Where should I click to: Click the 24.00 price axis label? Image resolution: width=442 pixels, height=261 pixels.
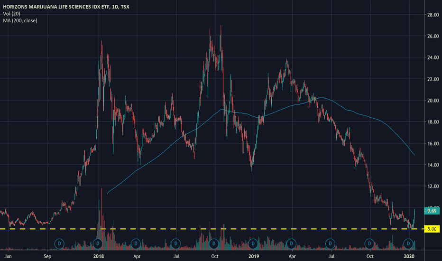tap(433, 57)
